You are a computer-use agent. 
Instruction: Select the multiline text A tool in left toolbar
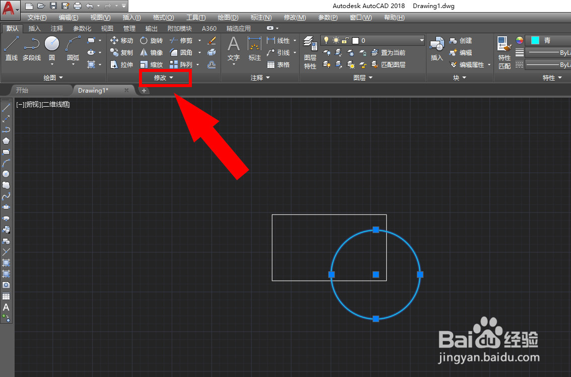pyautogui.click(x=6, y=307)
